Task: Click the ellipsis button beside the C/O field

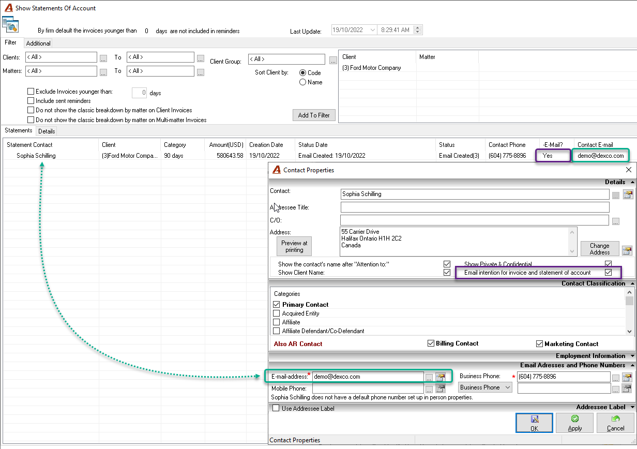Action: tap(616, 221)
